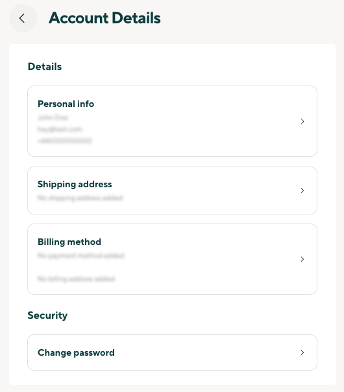Screen dimensions: 344x392
Task: Go back using the left arrow button
Action: tap(23, 18)
